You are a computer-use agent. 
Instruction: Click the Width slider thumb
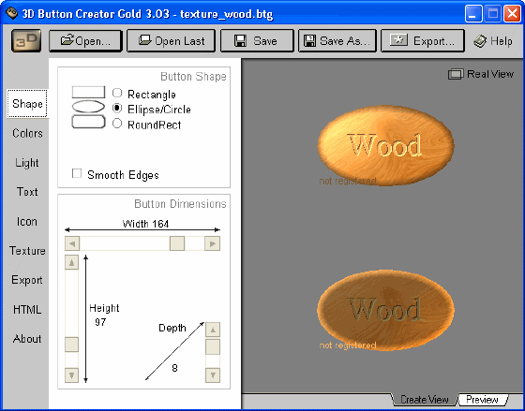coord(177,243)
